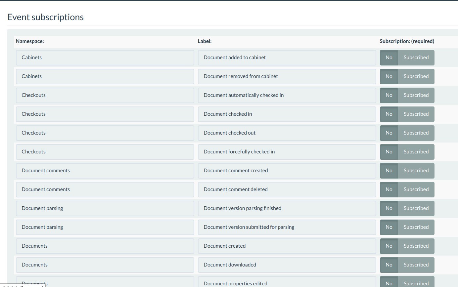
Task: Pick No for Document created
Action: [x=389, y=246]
